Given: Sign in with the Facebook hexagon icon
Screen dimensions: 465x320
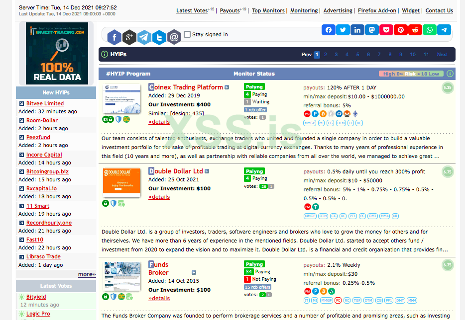Looking at the screenshot, I should click(114, 37).
